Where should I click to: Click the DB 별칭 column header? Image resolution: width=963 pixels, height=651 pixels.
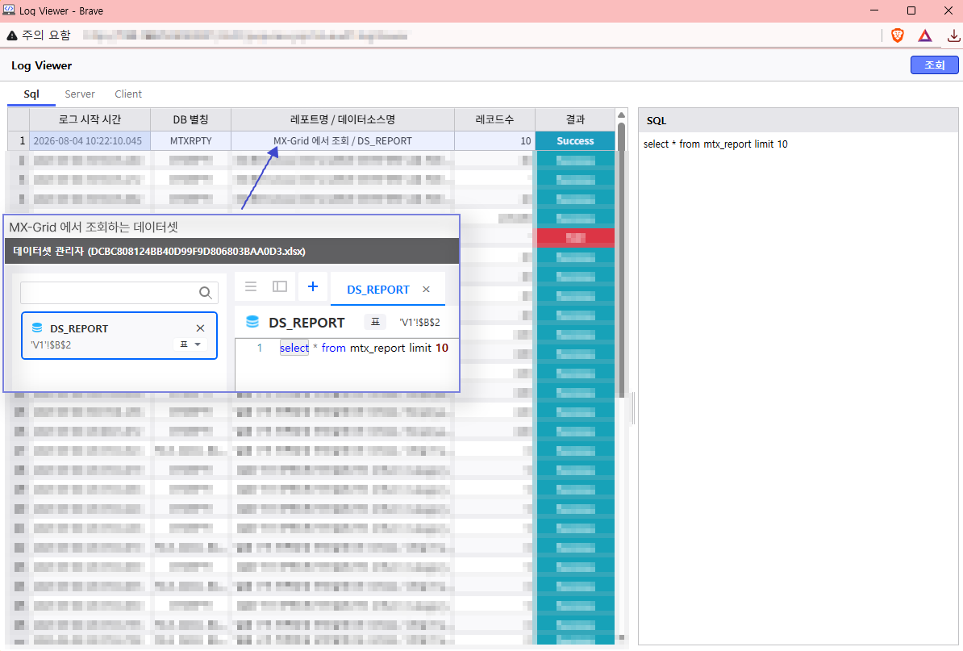point(190,119)
